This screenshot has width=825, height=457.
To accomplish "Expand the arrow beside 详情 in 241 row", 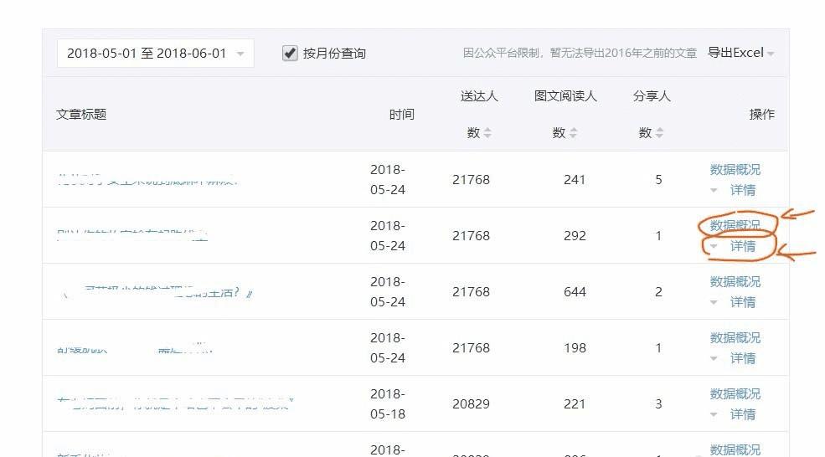I will (x=714, y=190).
